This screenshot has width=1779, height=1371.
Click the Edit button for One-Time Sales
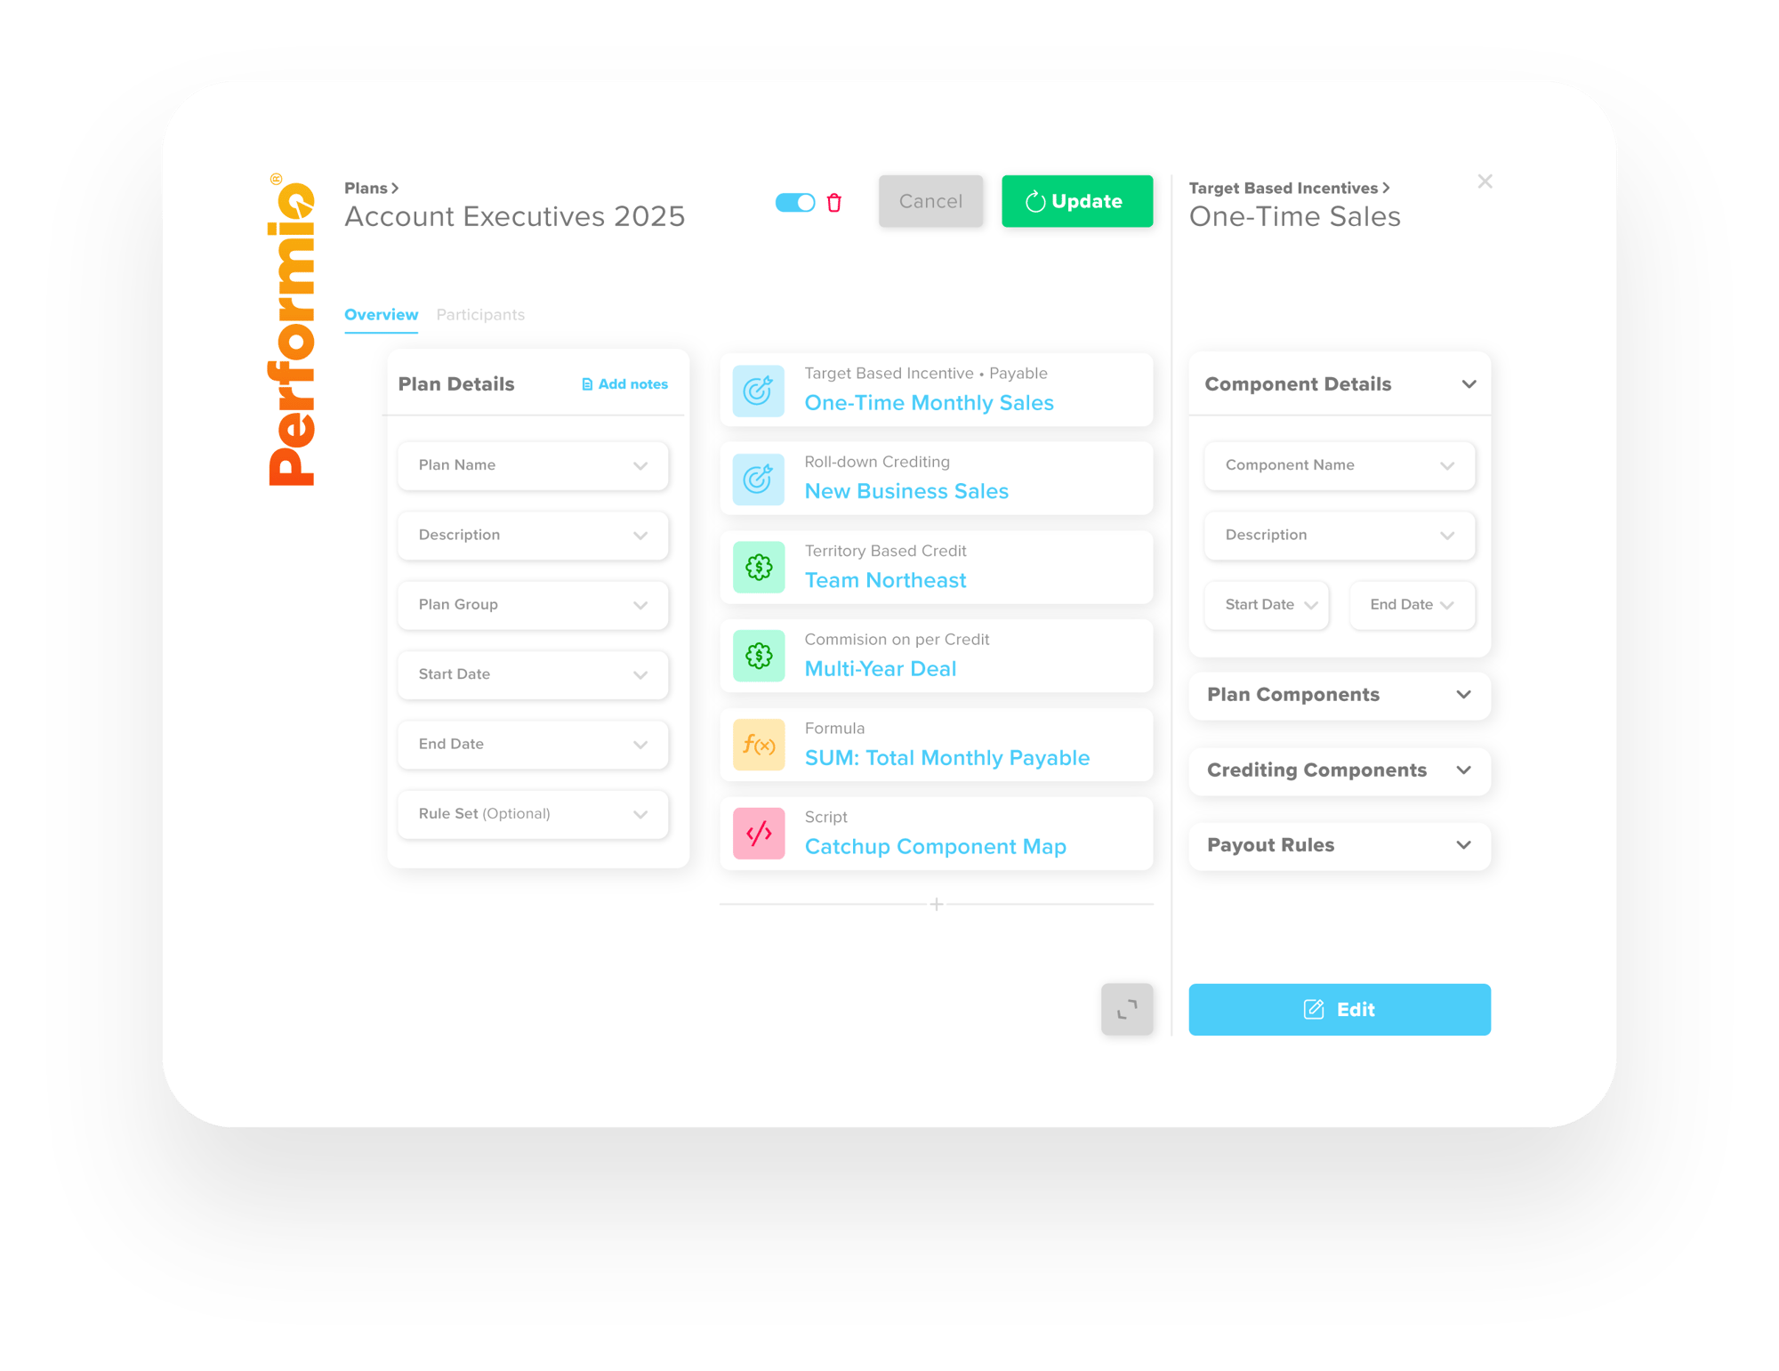coord(1341,1008)
